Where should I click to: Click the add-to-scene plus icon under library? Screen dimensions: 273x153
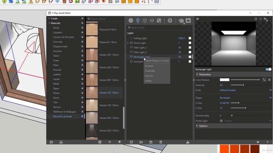tap(119, 142)
